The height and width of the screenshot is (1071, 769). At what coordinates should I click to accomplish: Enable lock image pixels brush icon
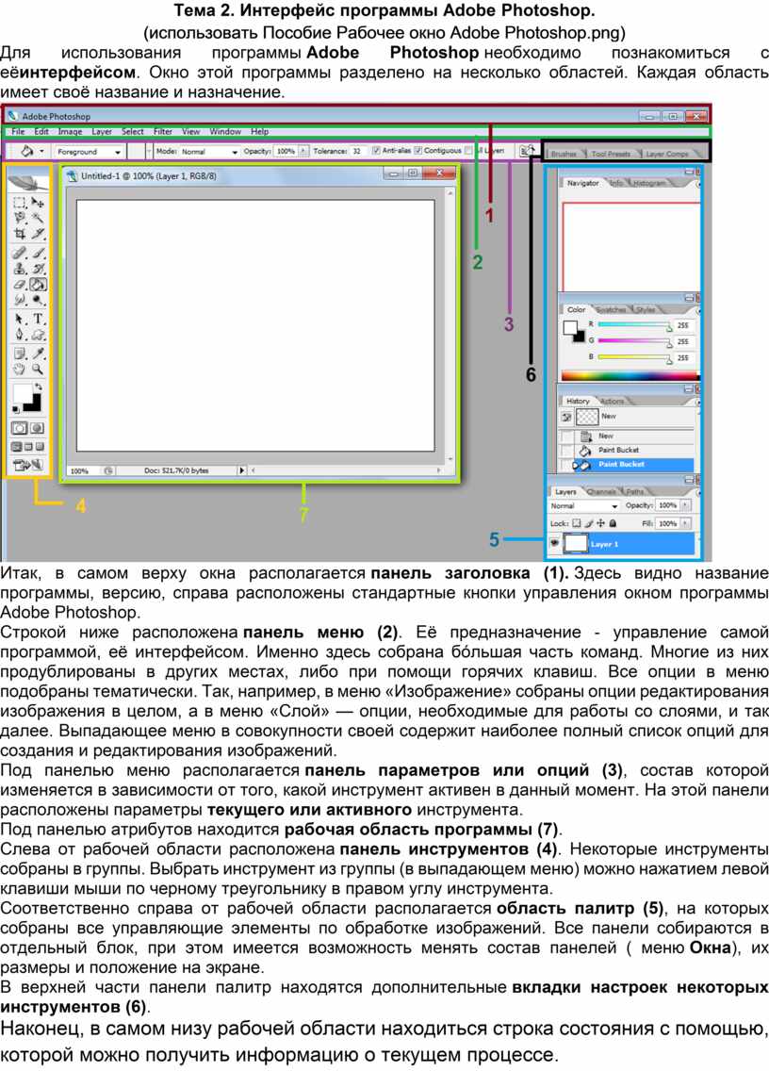pos(589,523)
